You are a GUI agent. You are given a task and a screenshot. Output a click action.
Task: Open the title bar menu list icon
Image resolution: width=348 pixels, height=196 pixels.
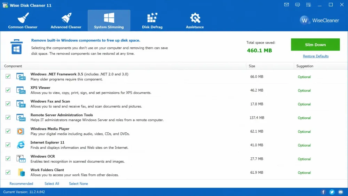coord(308,5)
